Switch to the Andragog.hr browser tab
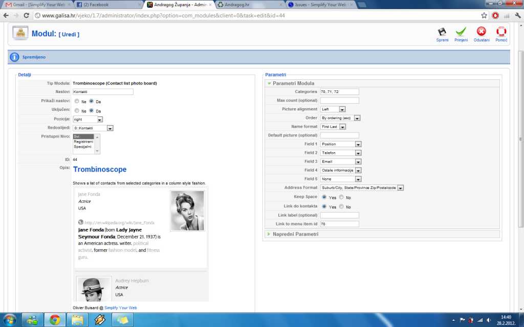524x327 pixels. 248,5
